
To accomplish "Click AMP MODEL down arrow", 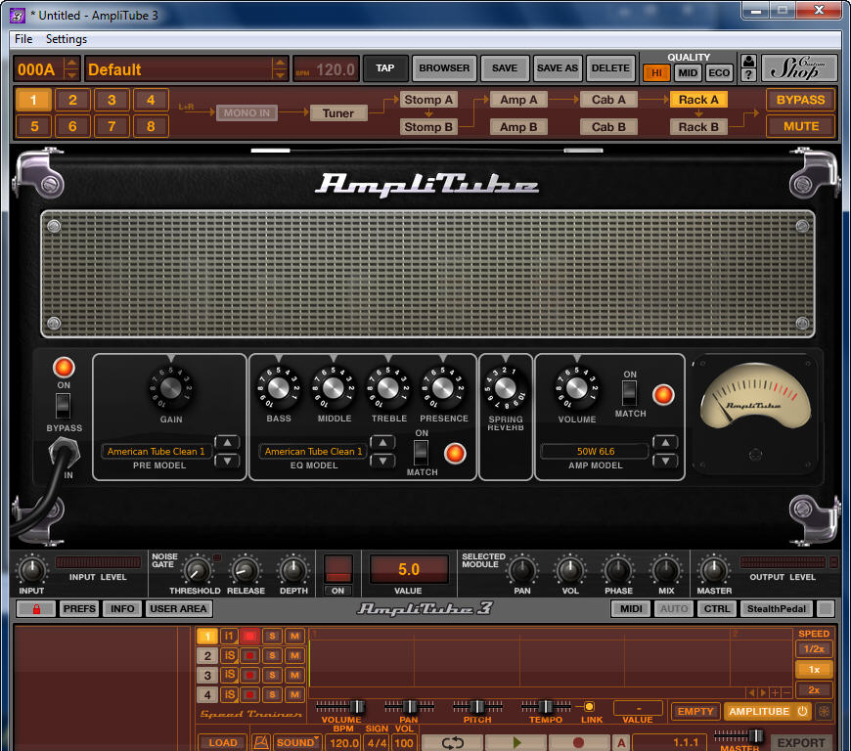I will pyautogui.click(x=665, y=461).
